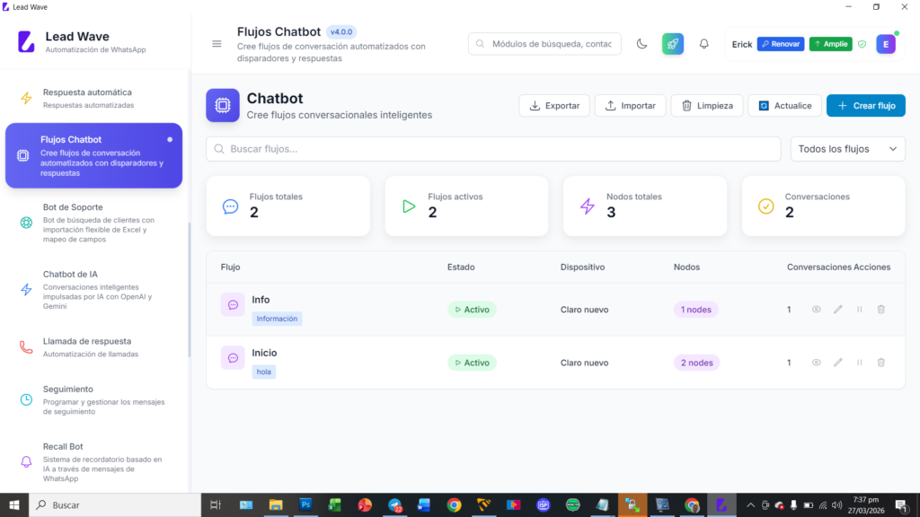Open the notifications bell

(703, 44)
